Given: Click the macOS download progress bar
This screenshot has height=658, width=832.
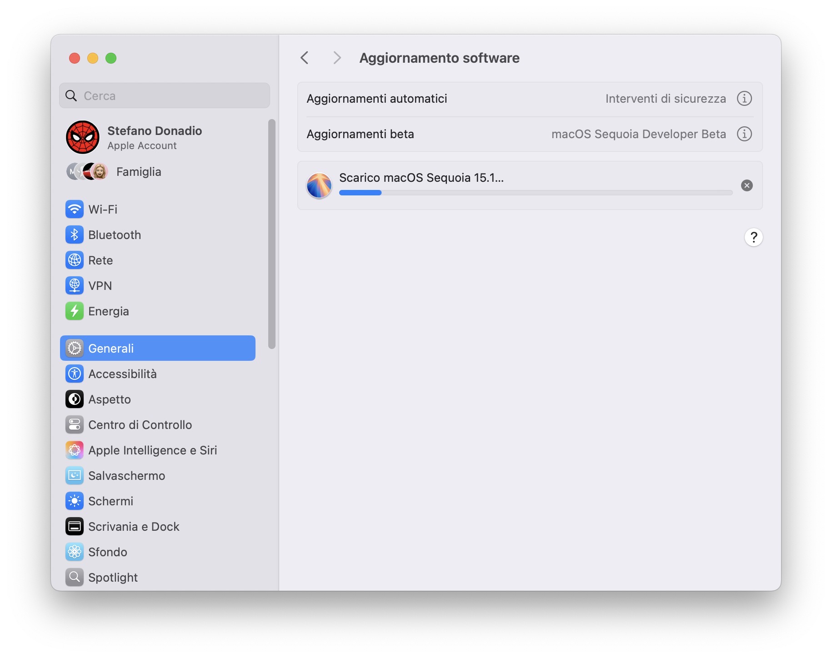Looking at the screenshot, I should pos(536,193).
